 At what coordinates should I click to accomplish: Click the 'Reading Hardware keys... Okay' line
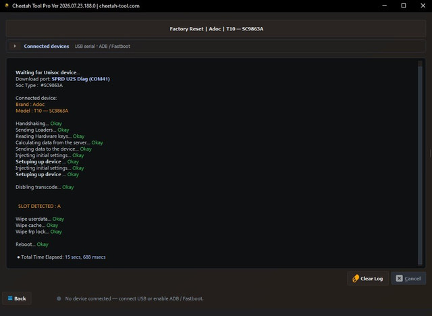click(50, 136)
